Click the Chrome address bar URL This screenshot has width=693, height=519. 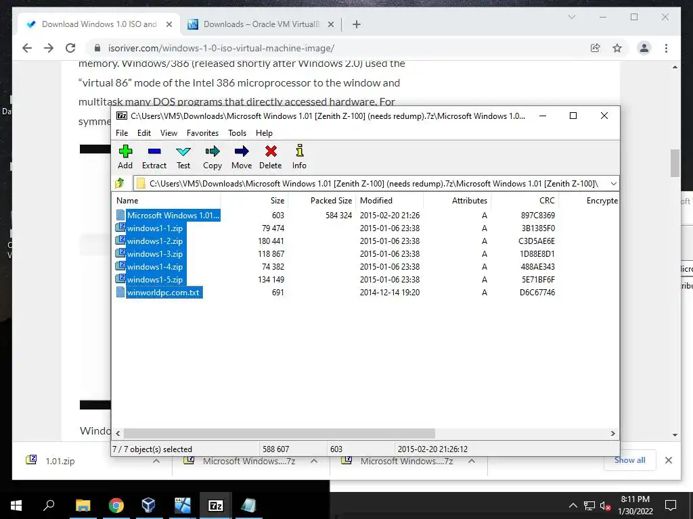point(221,48)
